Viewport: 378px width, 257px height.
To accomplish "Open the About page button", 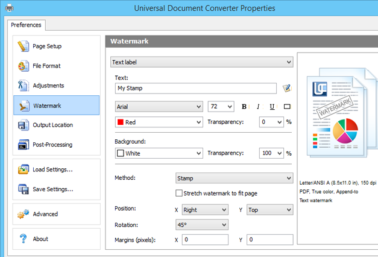I will point(57,239).
